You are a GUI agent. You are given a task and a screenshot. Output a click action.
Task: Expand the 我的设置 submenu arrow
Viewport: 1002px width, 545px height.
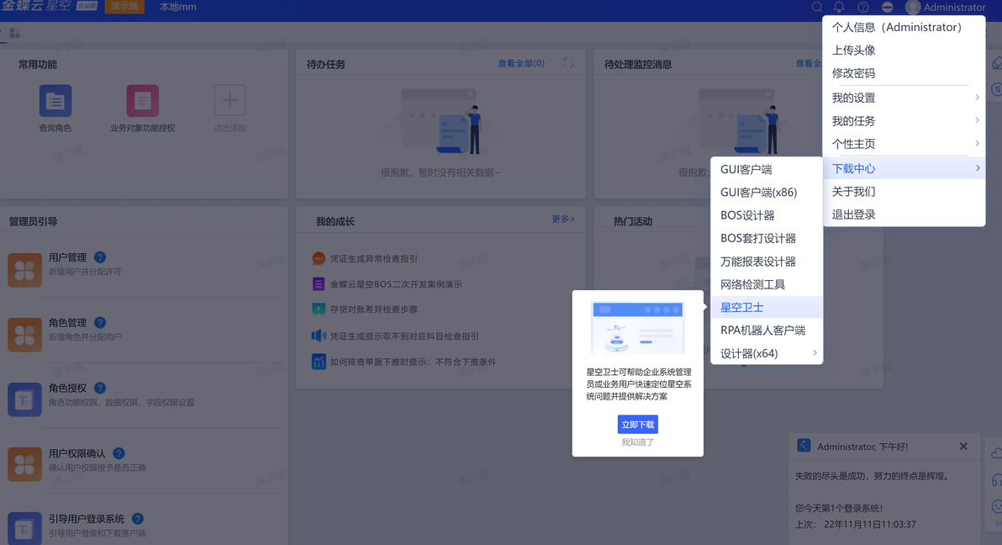(977, 98)
